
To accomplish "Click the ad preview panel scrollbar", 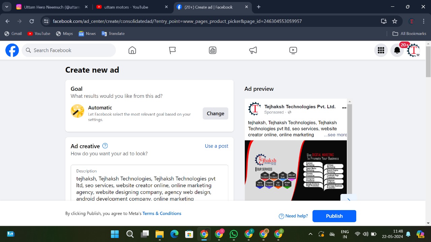I will 350,150.
